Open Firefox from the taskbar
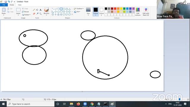 click(x=78, y=104)
